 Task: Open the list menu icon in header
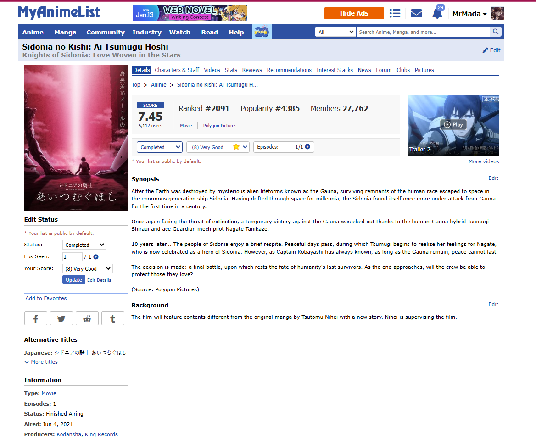[395, 13]
